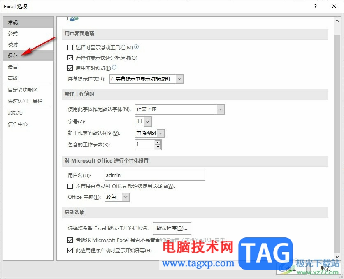Increase the 包含的工作表数 value

coord(158,142)
